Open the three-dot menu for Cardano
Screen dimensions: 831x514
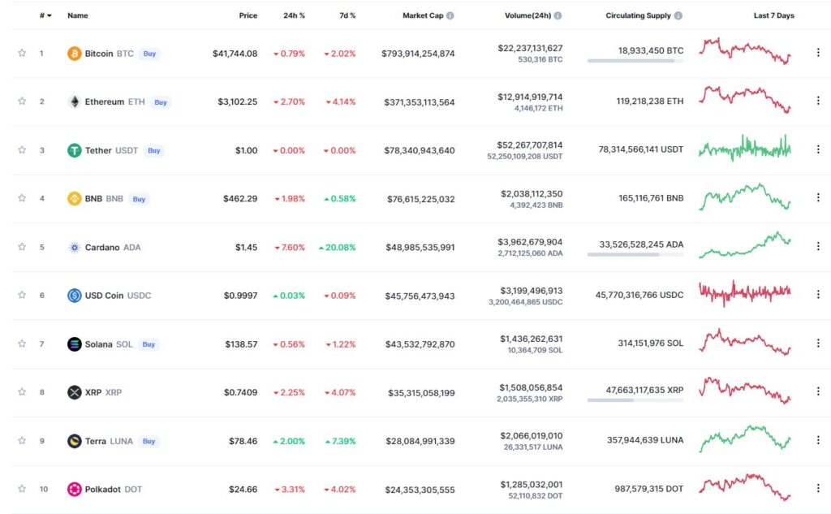point(818,246)
